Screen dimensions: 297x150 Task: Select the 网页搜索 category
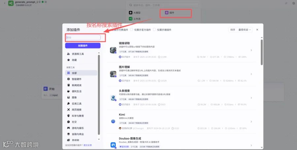click(x=81, y=110)
